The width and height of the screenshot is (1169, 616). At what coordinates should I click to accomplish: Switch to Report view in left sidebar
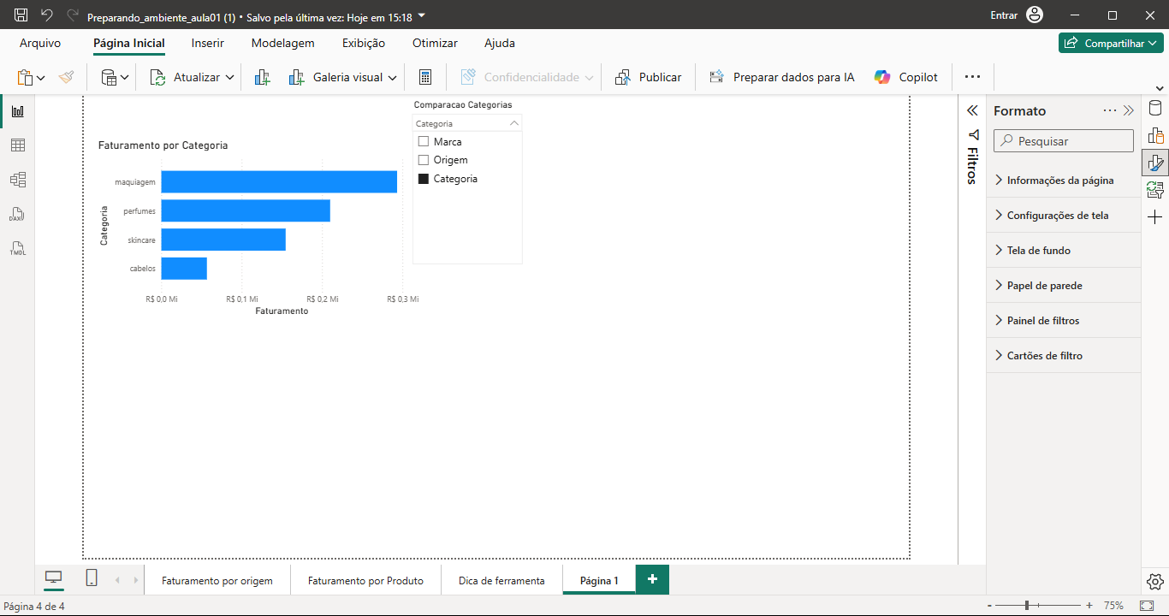17,111
